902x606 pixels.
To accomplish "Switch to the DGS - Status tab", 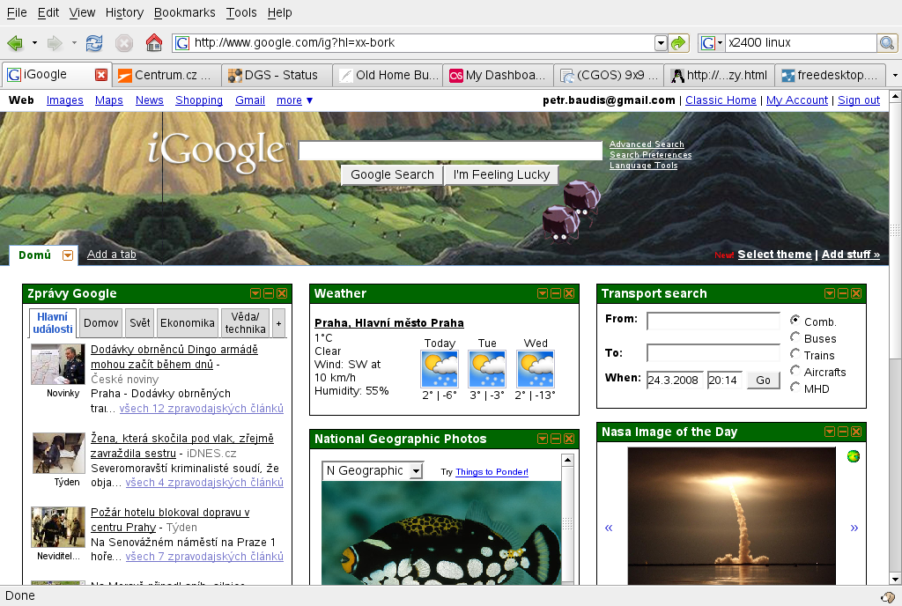I will (x=276, y=76).
